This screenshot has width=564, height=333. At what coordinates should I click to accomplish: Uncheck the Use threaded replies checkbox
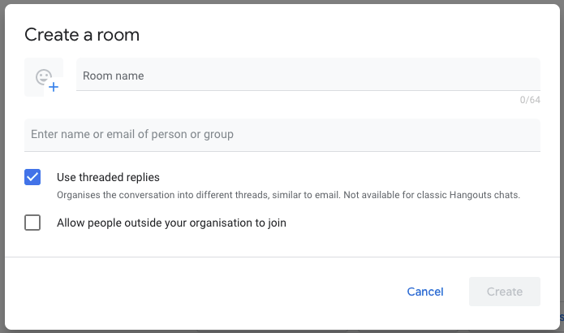click(x=32, y=177)
